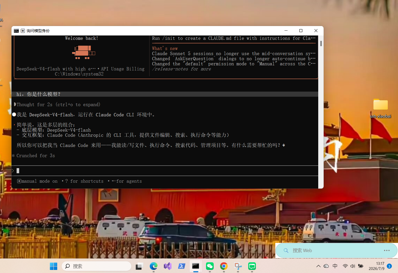Click the 'Welcome back!' heading
398x273 pixels.
pyautogui.click(x=82, y=38)
